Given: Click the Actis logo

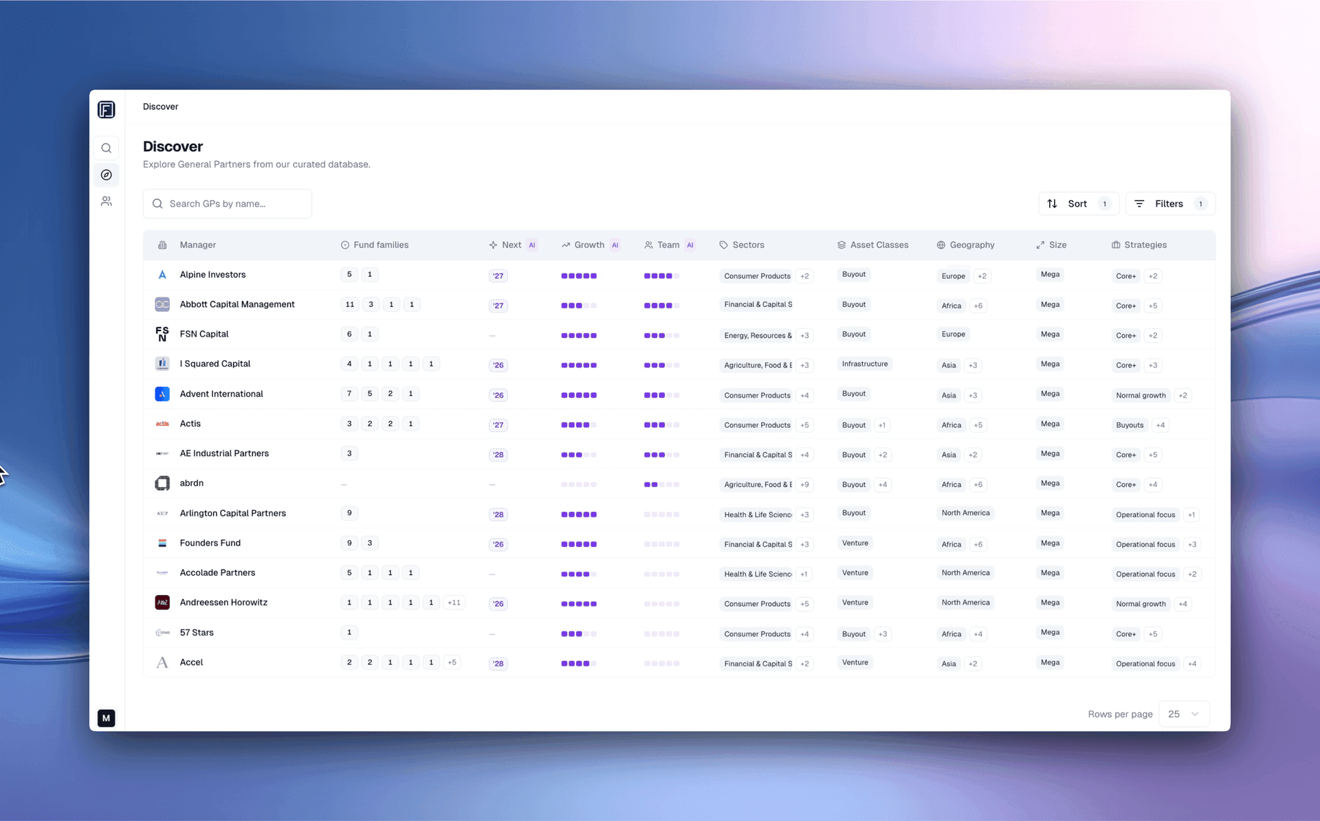Looking at the screenshot, I should [x=162, y=424].
